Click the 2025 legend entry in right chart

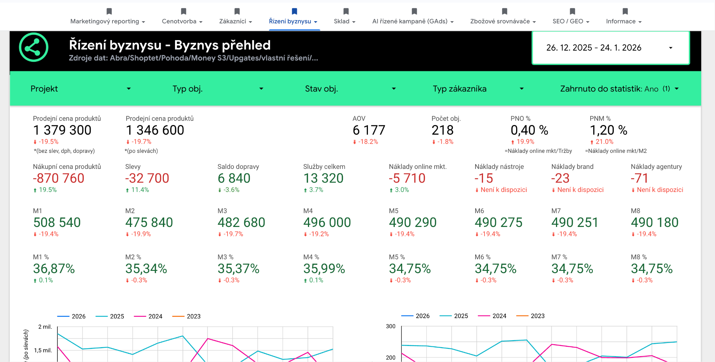(454, 316)
